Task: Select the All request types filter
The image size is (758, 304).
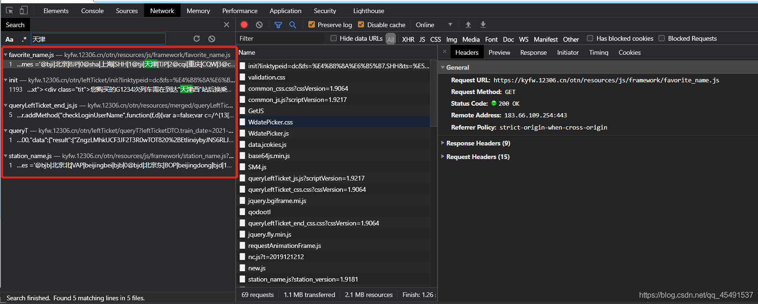Action: (x=391, y=39)
